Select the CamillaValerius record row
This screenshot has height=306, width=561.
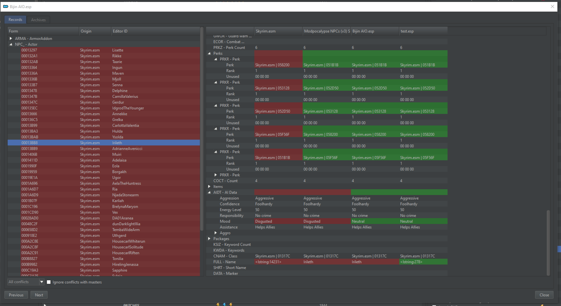104,97
